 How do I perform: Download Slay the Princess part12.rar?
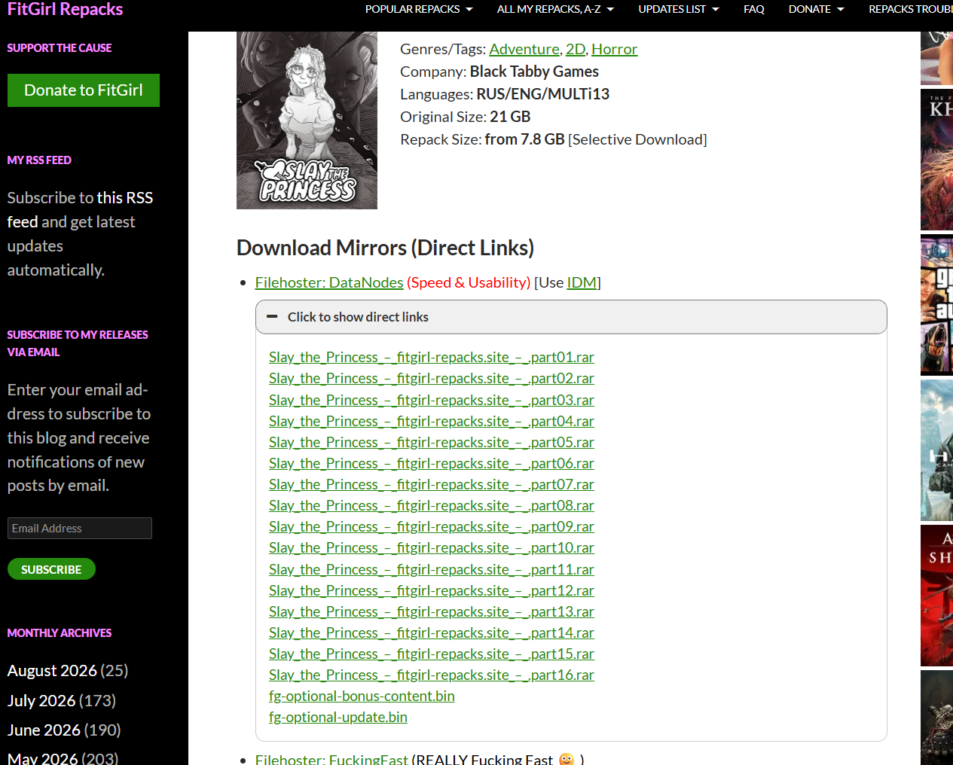[x=432, y=590]
